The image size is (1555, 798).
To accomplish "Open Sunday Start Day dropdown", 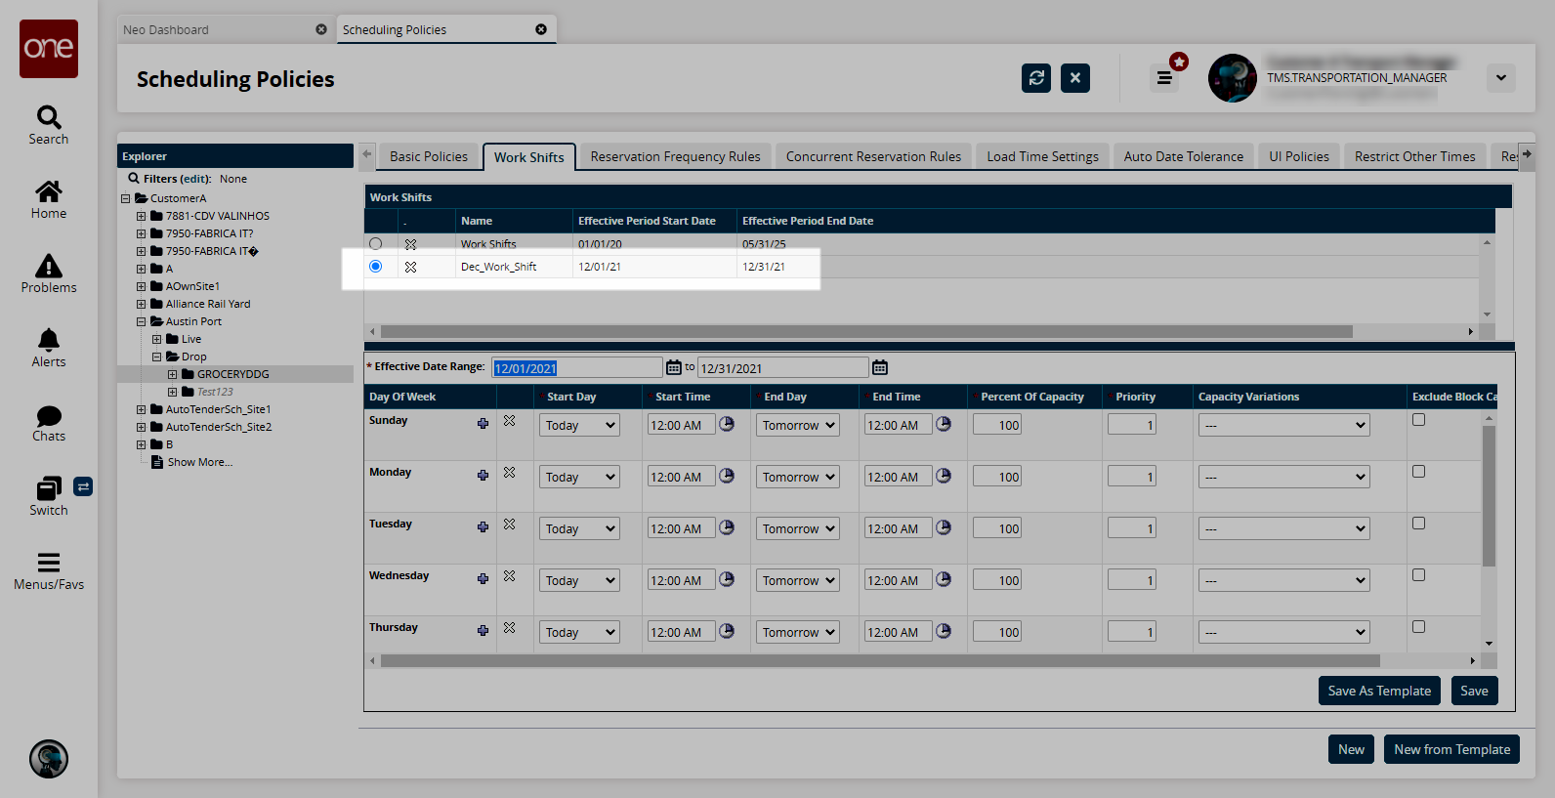I will (579, 425).
